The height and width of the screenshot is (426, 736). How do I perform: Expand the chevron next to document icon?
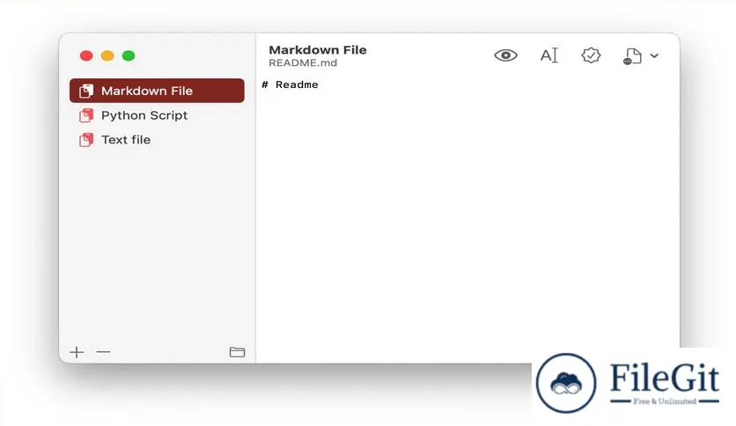tap(654, 55)
